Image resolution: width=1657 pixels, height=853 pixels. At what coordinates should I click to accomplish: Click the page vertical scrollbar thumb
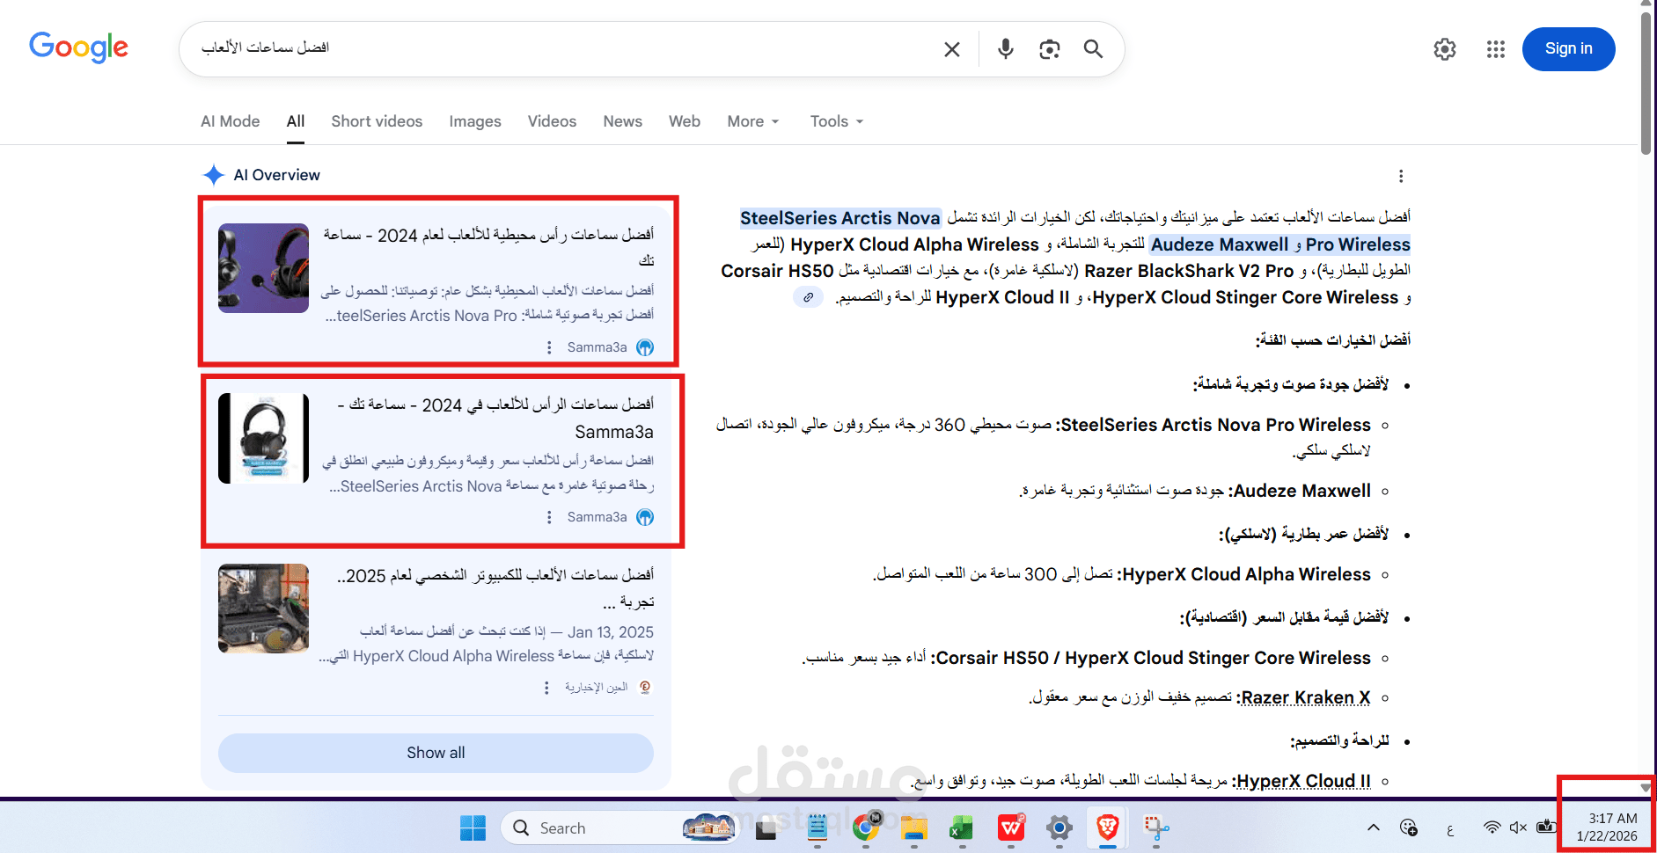pyautogui.click(x=1646, y=84)
